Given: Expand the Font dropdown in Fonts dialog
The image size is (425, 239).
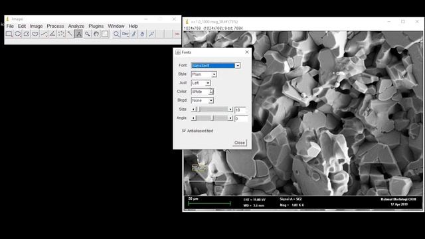Looking at the screenshot, I should [x=238, y=66].
